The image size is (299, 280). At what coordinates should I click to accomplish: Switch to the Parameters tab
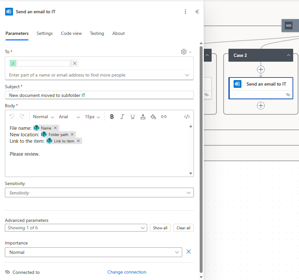pos(17,33)
